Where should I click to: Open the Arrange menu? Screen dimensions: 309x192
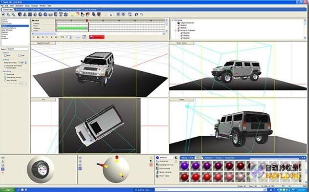[x=35, y=6]
